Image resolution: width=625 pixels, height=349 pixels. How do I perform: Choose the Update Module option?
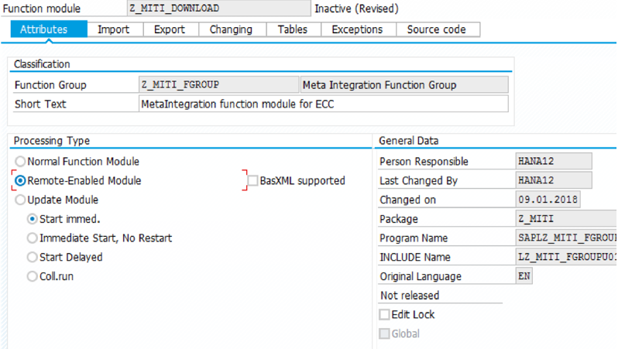21,200
